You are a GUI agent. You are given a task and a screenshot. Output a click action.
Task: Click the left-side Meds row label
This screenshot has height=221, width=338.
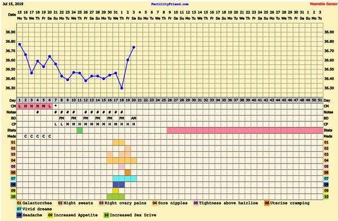[11, 136]
